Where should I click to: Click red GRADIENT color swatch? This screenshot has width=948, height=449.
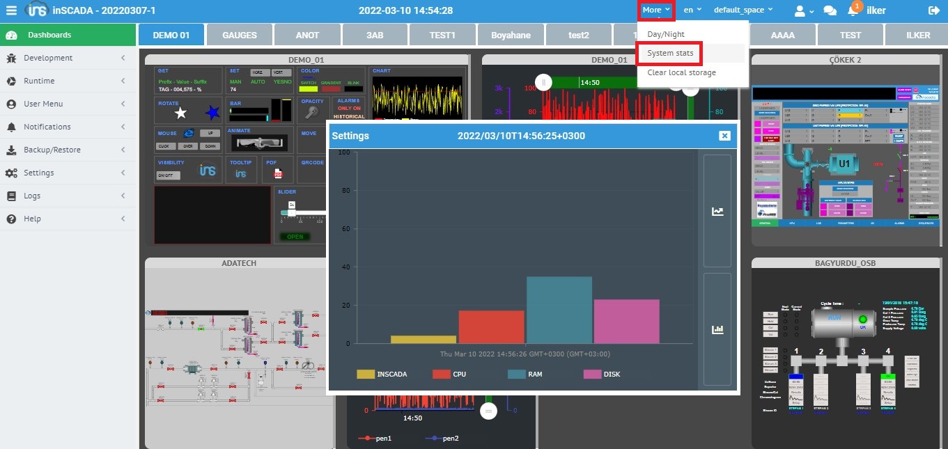[331, 90]
